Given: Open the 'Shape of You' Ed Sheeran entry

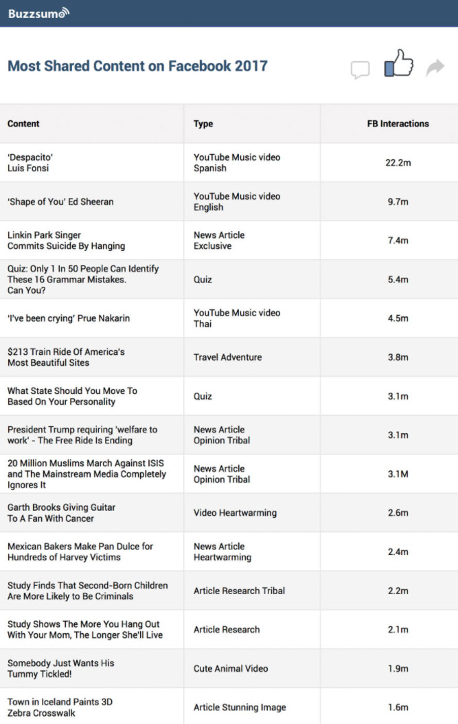Looking at the screenshot, I should pos(60,201).
